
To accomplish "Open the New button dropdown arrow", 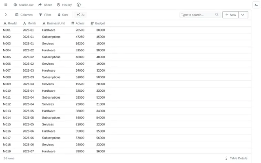I will (x=243, y=15).
